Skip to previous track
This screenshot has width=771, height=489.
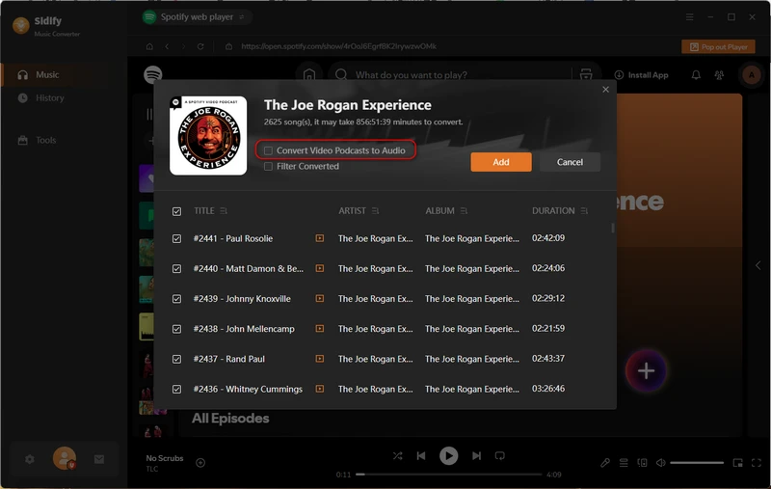[x=421, y=455]
